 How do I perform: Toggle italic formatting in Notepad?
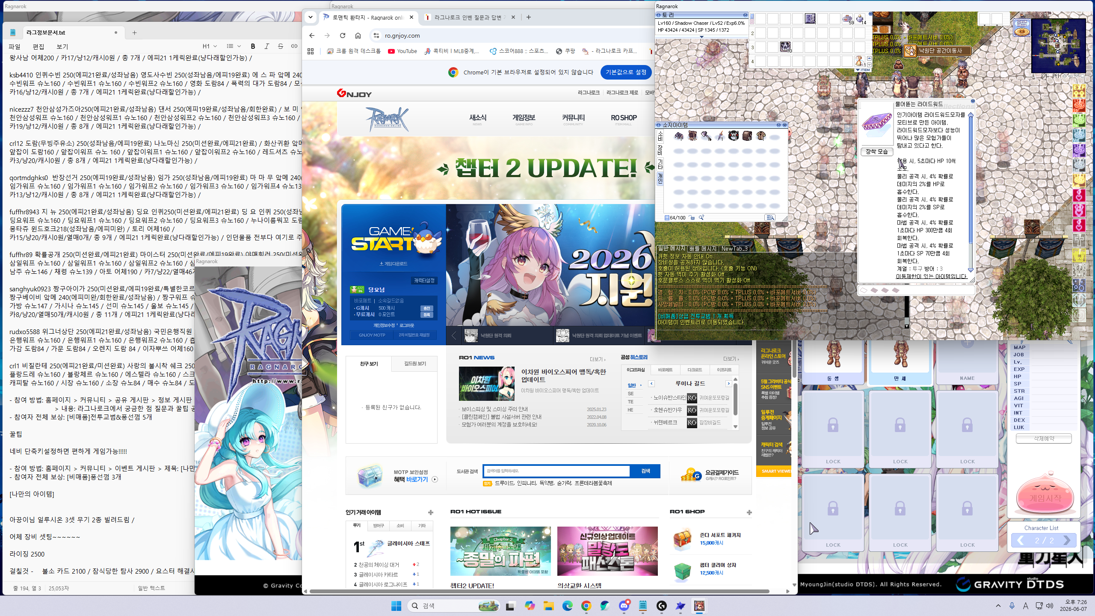tap(267, 46)
